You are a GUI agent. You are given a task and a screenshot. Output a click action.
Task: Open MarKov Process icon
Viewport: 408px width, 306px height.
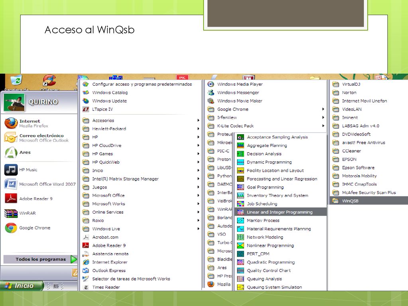[x=240, y=220]
